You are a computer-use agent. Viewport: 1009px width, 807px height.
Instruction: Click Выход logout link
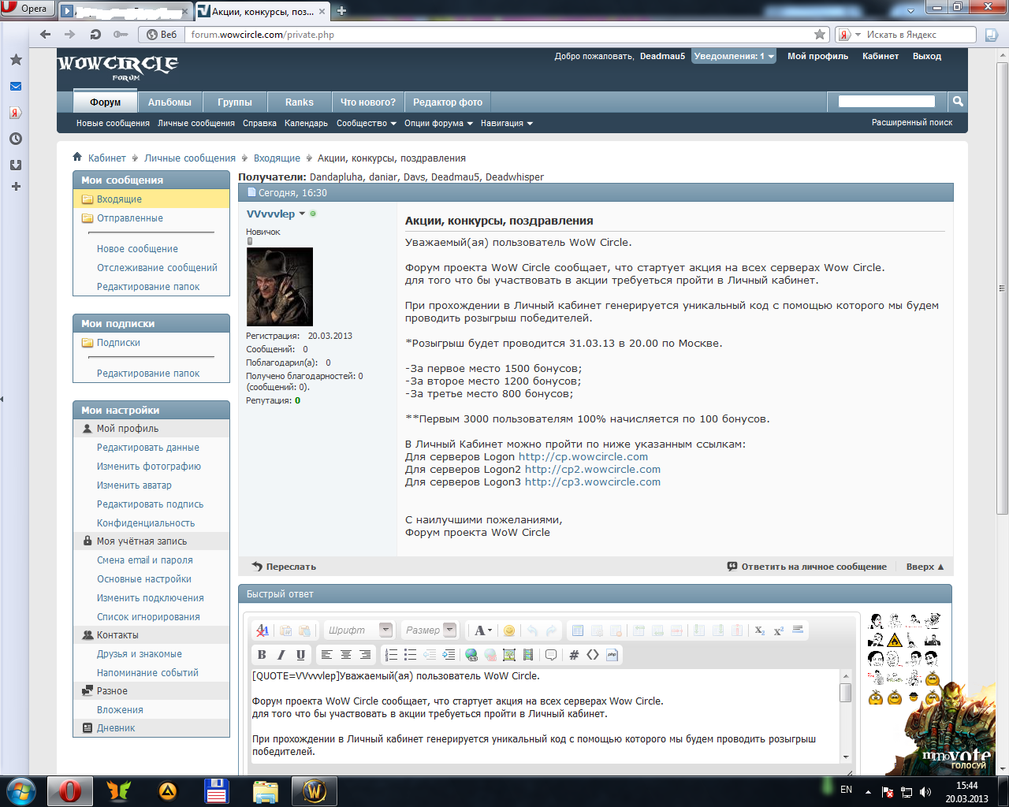(x=927, y=56)
